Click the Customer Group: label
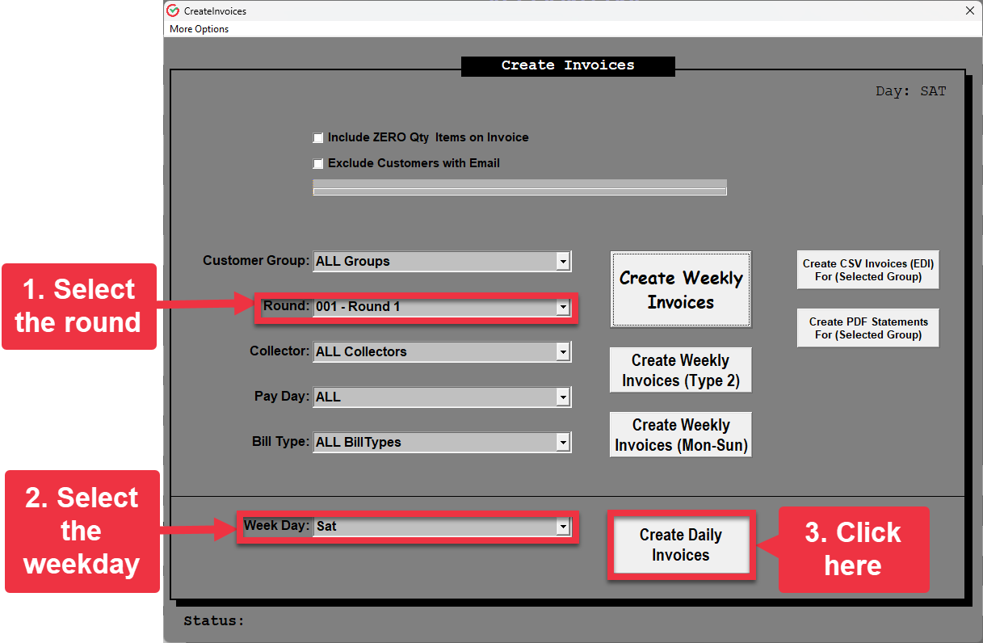 [x=256, y=261]
